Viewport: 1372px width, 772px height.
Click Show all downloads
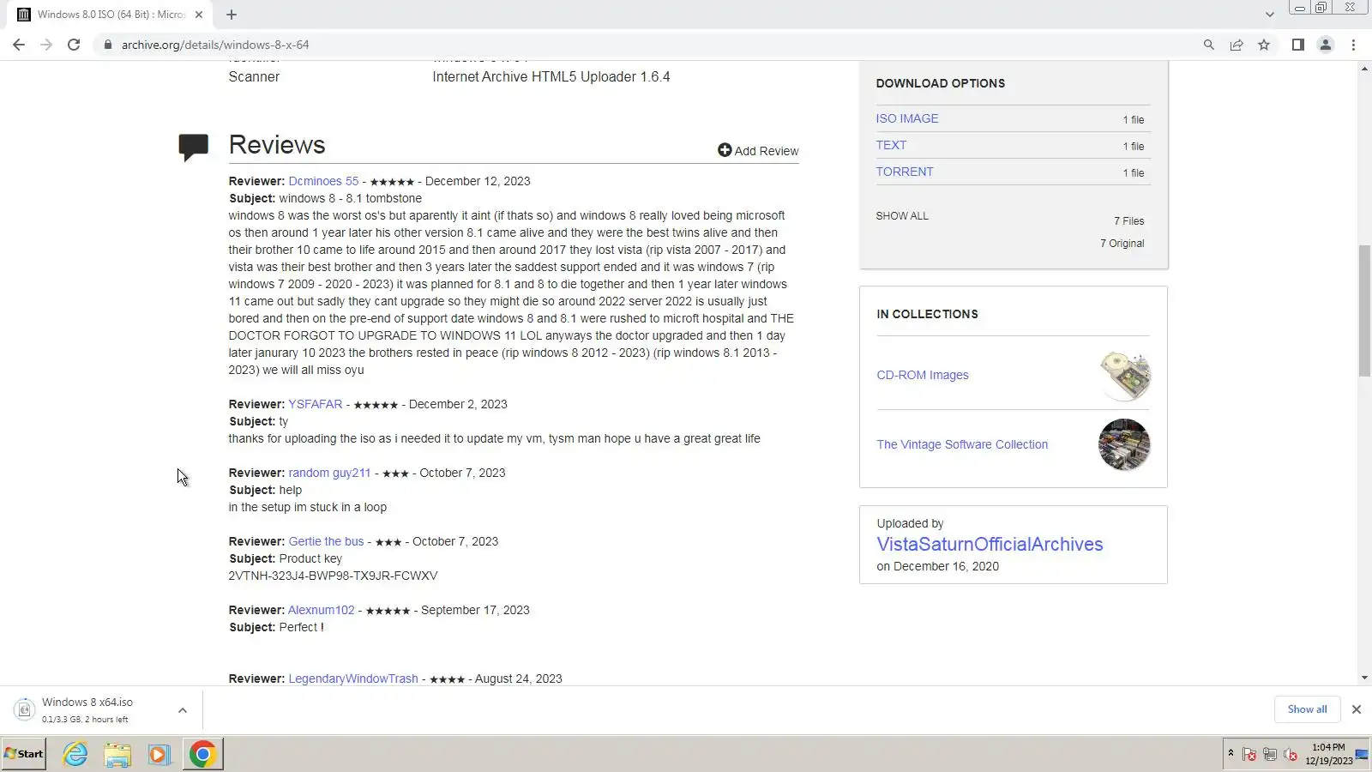tap(1307, 709)
